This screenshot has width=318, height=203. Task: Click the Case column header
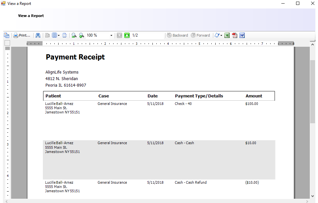[104, 96]
